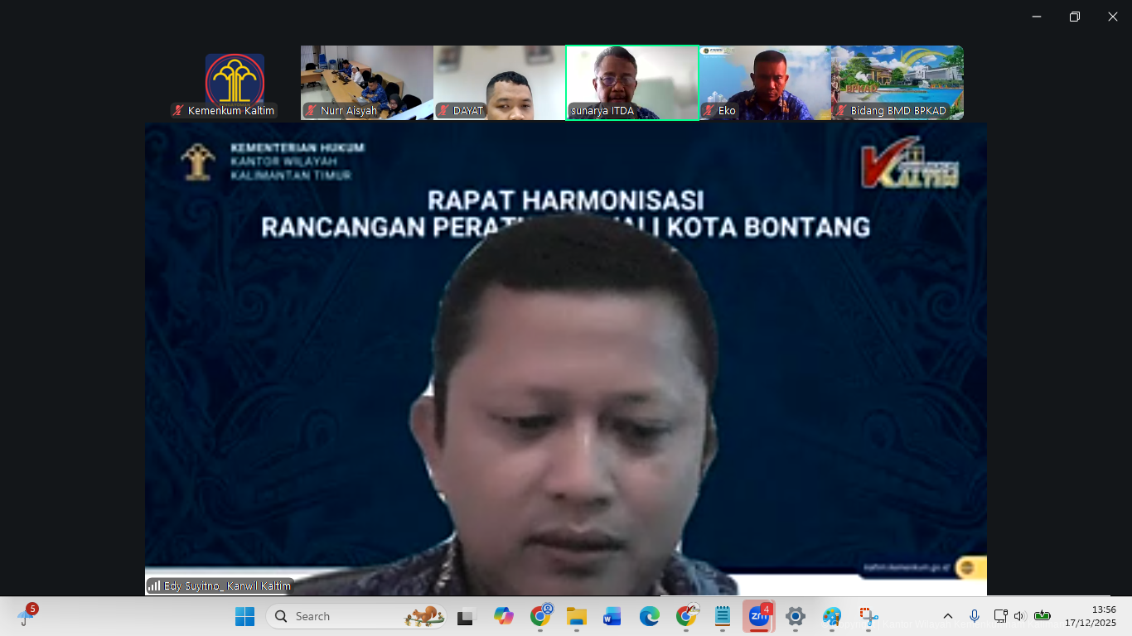Launch Microsoft Edge from the taskbar
Viewport: 1132px width, 636px height.
(x=649, y=616)
